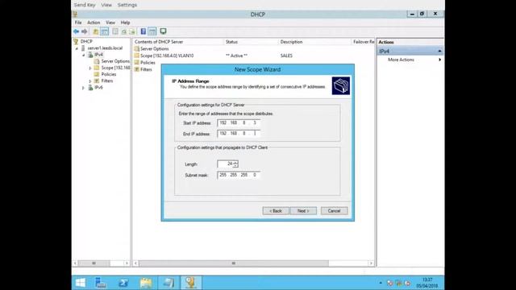Open the View menu in DHCP
This screenshot has width=516, height=290.
(110, 23)
